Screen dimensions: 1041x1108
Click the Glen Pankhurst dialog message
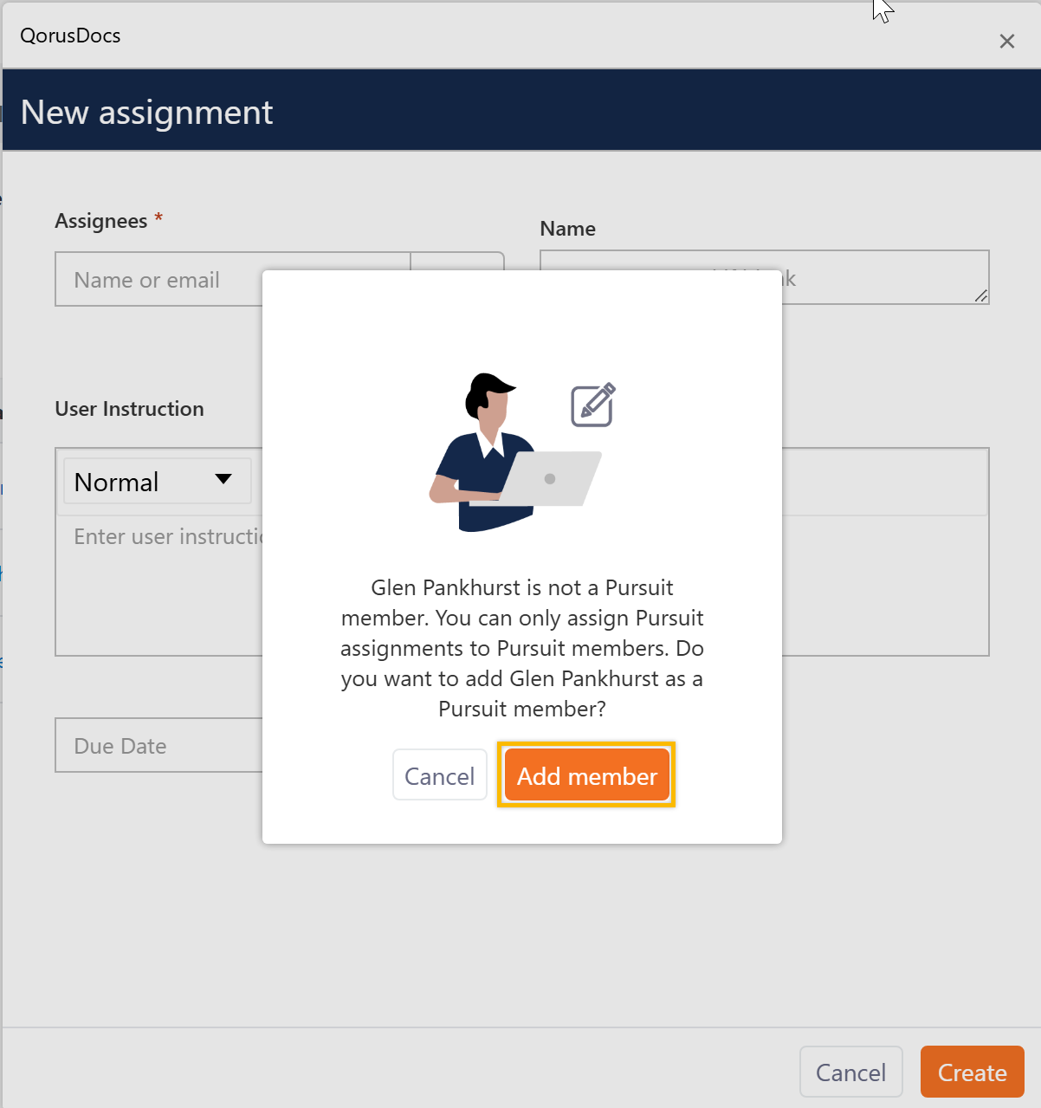click(x=521, y=648)
